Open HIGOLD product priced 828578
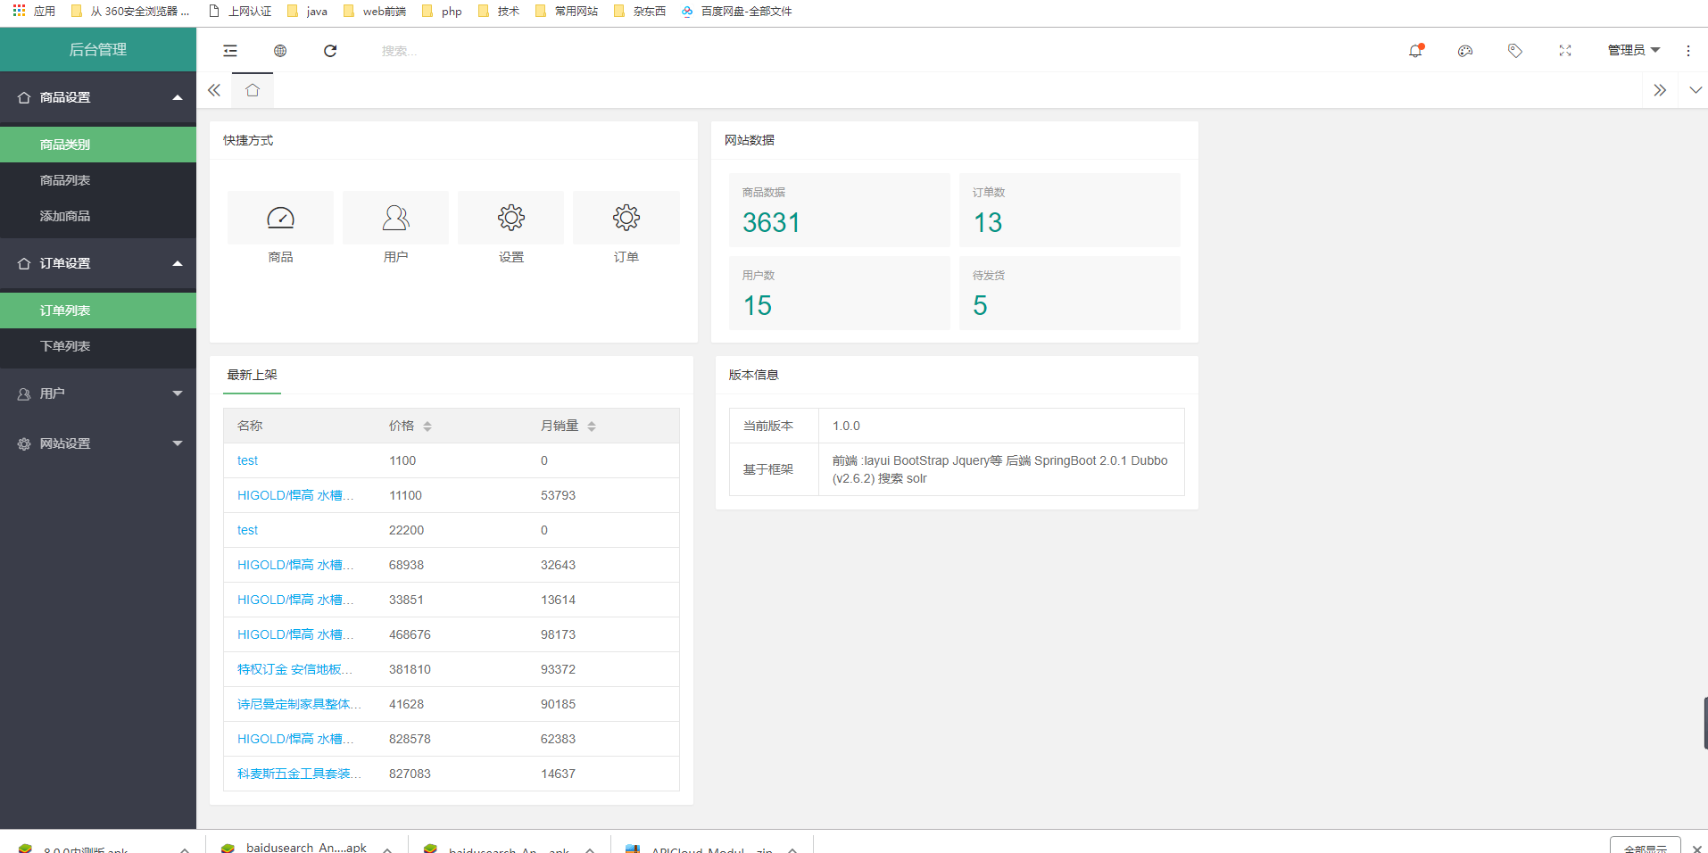 pos(295,739)
